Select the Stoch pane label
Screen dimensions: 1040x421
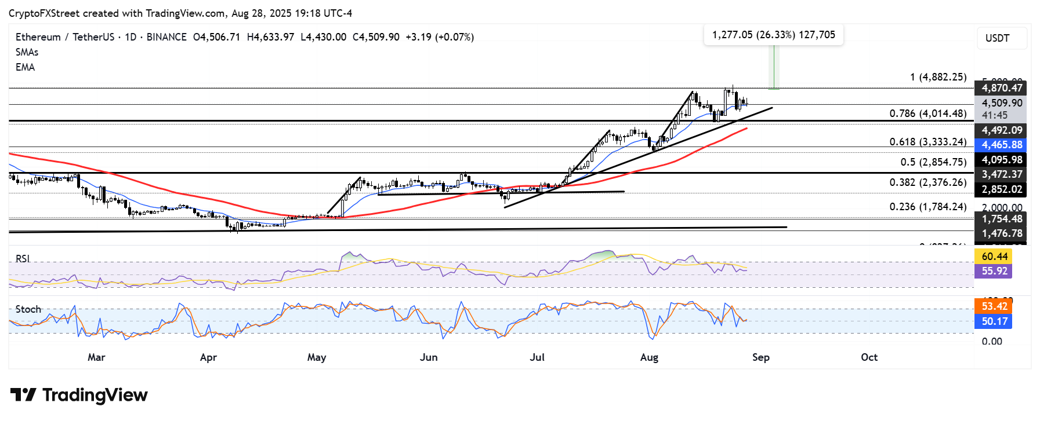point(28,309)
